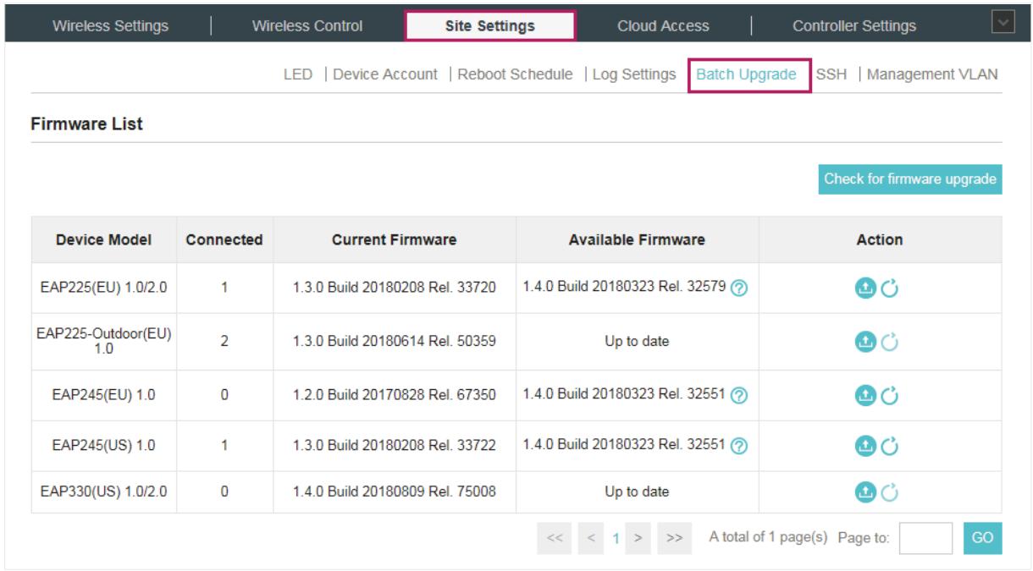Click the Available Firmware column header
Image resolution: width=1033 pixels, height=571 pixels.
click(x=637, y=240)
